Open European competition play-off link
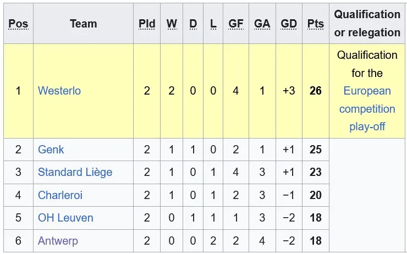This screenshot has width=407, height=254. click(367, 109)
